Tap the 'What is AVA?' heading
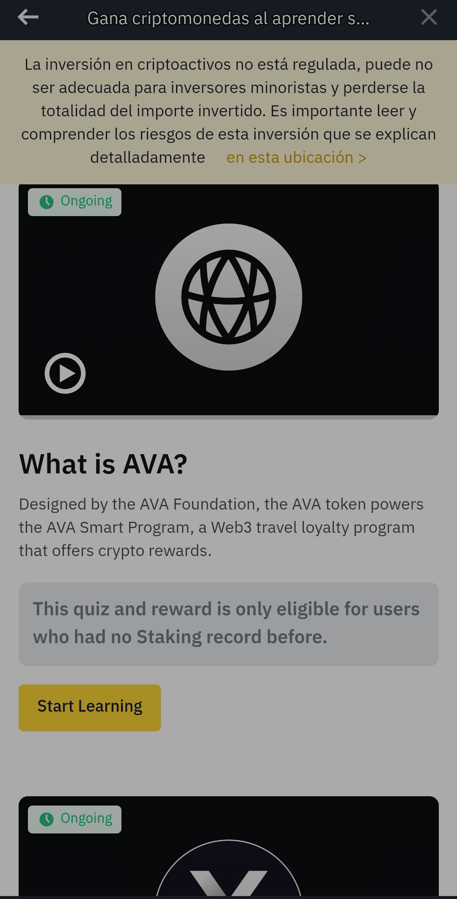Viewport: 457px width, 899px height. [103, 464]
